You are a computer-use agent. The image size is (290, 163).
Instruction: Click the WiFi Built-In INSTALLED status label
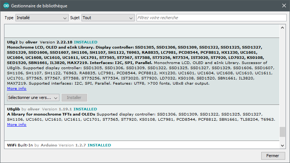[x=99, y=145]
